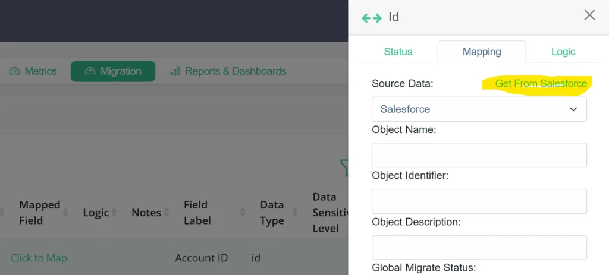Image resolution: width=609 pixels, height=275 pixels.
Task: Open the Source Data Salesforce dropdown
Action: point(479,109)
